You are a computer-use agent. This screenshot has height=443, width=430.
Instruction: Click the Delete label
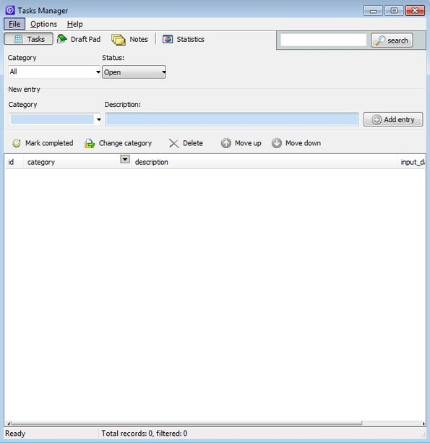(x=193, y=143)
